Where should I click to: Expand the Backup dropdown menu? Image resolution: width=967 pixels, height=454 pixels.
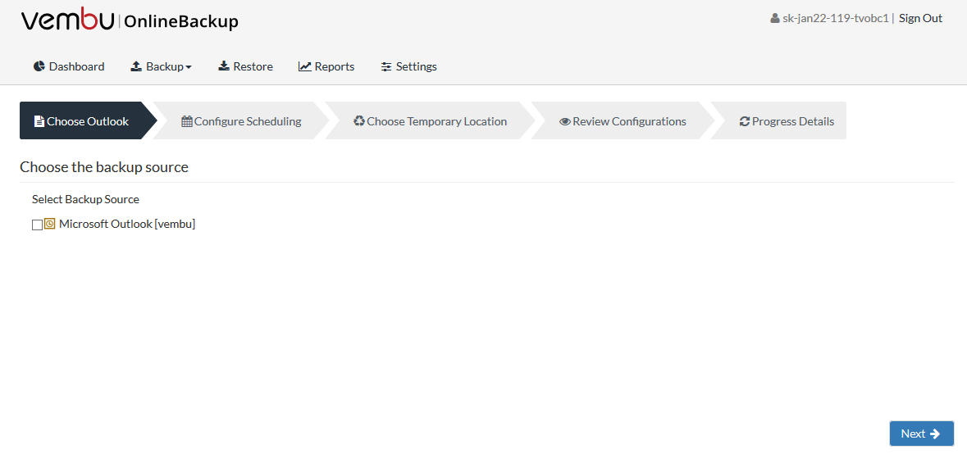click(161, 66)
